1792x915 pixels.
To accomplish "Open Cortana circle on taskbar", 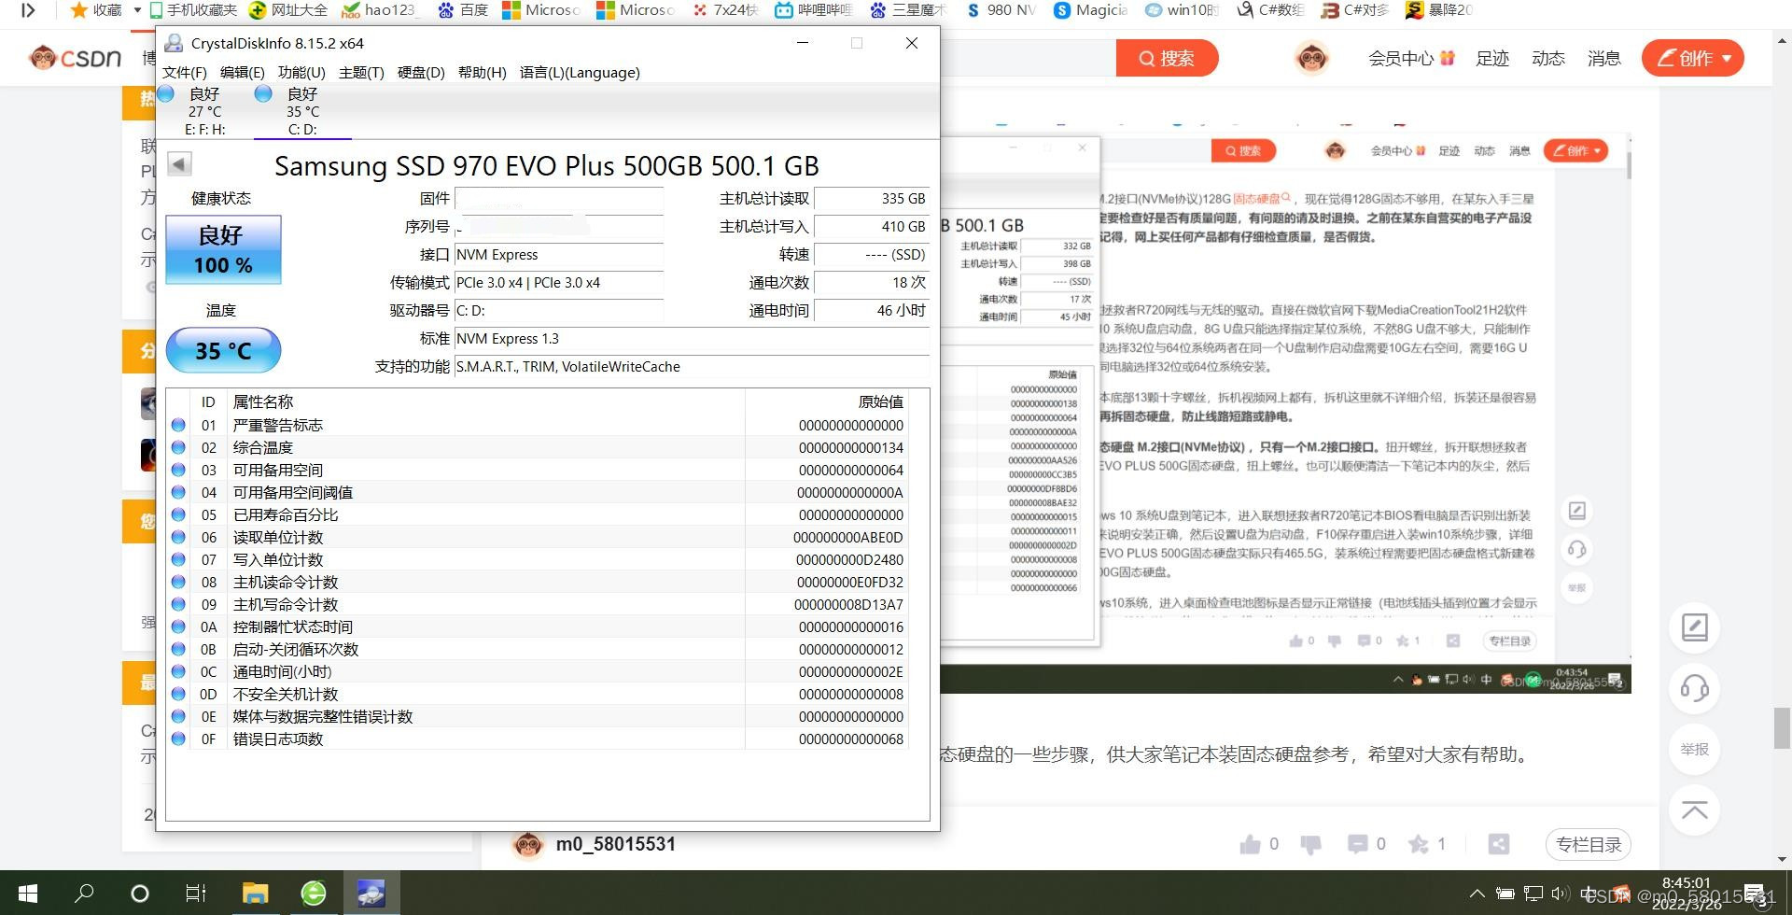I will pos(140,894).
